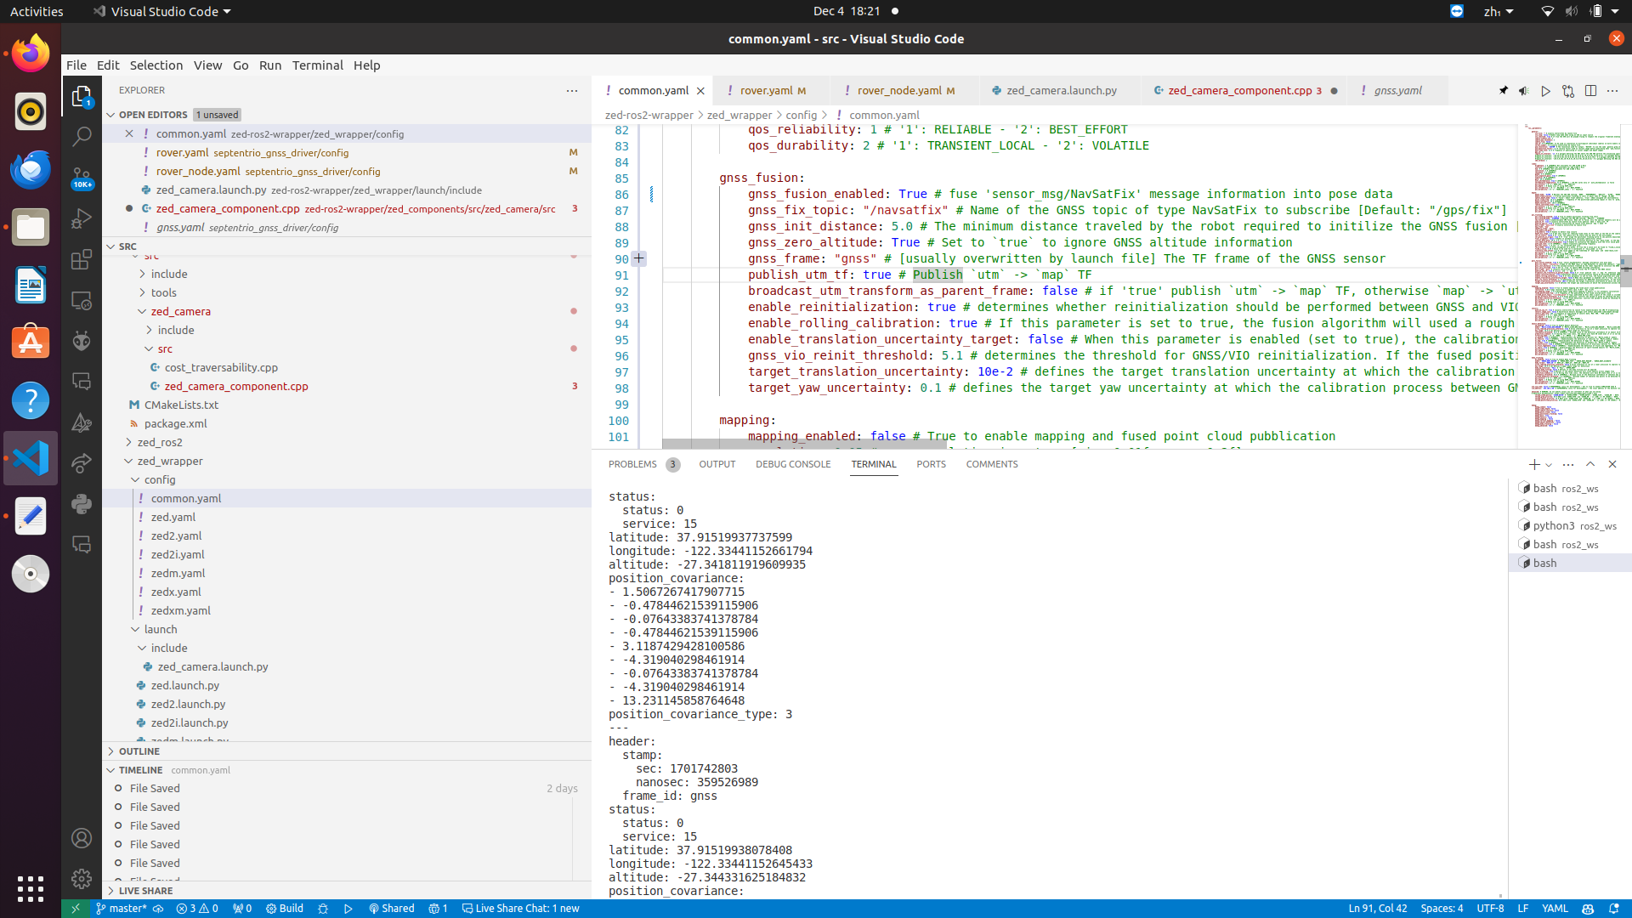
Task: Click the notifications bell in status bar
Action: 1613,909
